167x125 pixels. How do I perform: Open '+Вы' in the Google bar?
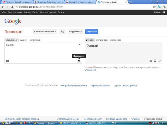[x=4, y=12]
